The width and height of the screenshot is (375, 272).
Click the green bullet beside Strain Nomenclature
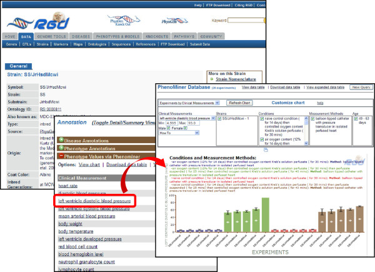tap(212, 79)
